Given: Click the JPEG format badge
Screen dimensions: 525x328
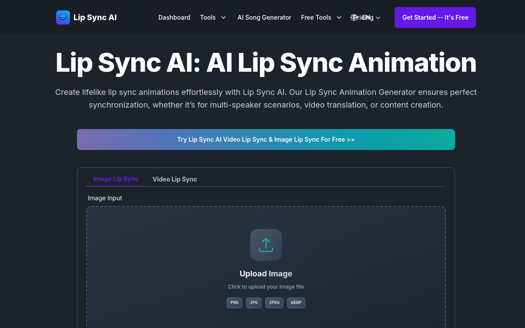Looking at the screenshot, I should tap(274, 303).
